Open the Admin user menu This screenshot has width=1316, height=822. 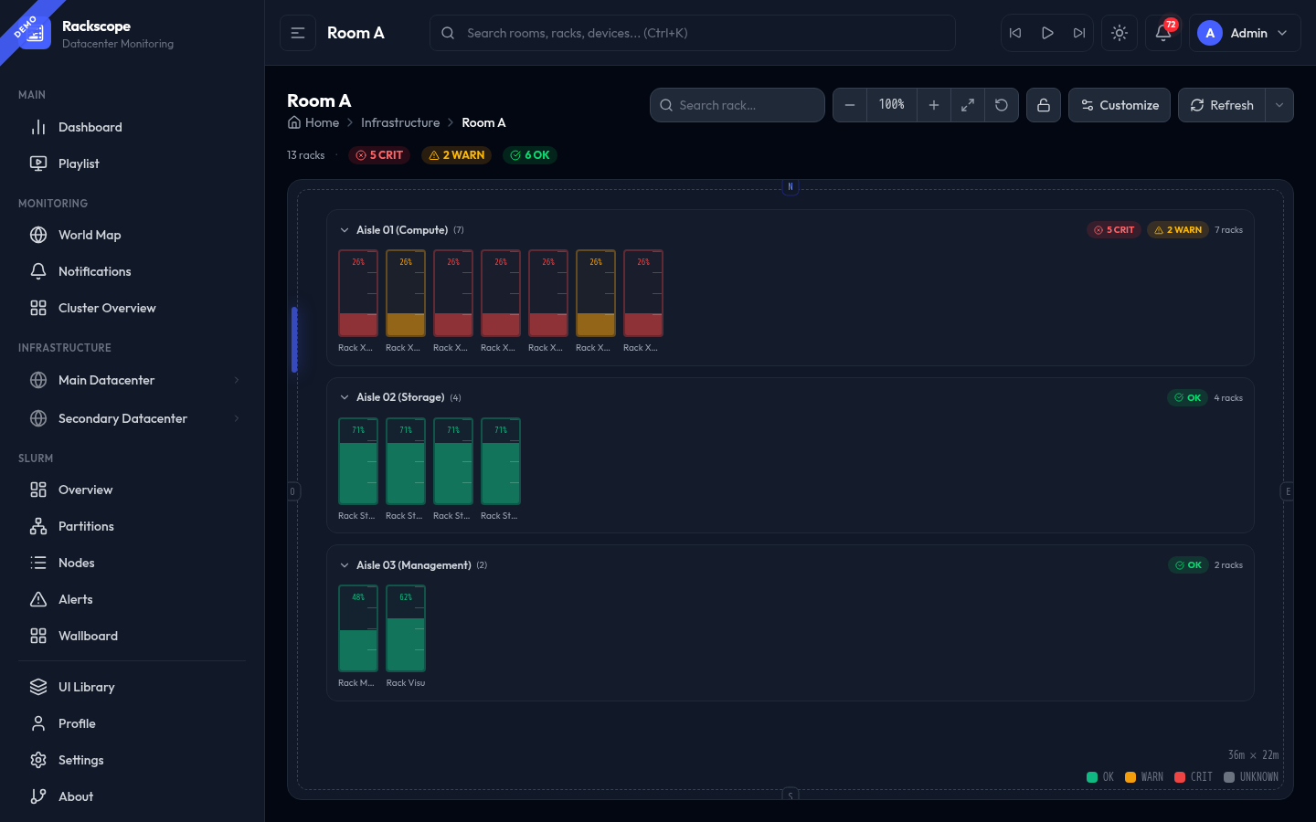point(1244,33)
